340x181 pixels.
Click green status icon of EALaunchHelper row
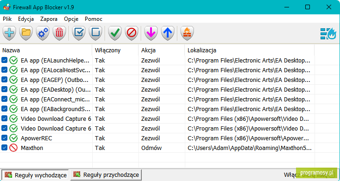click(13, 61)
